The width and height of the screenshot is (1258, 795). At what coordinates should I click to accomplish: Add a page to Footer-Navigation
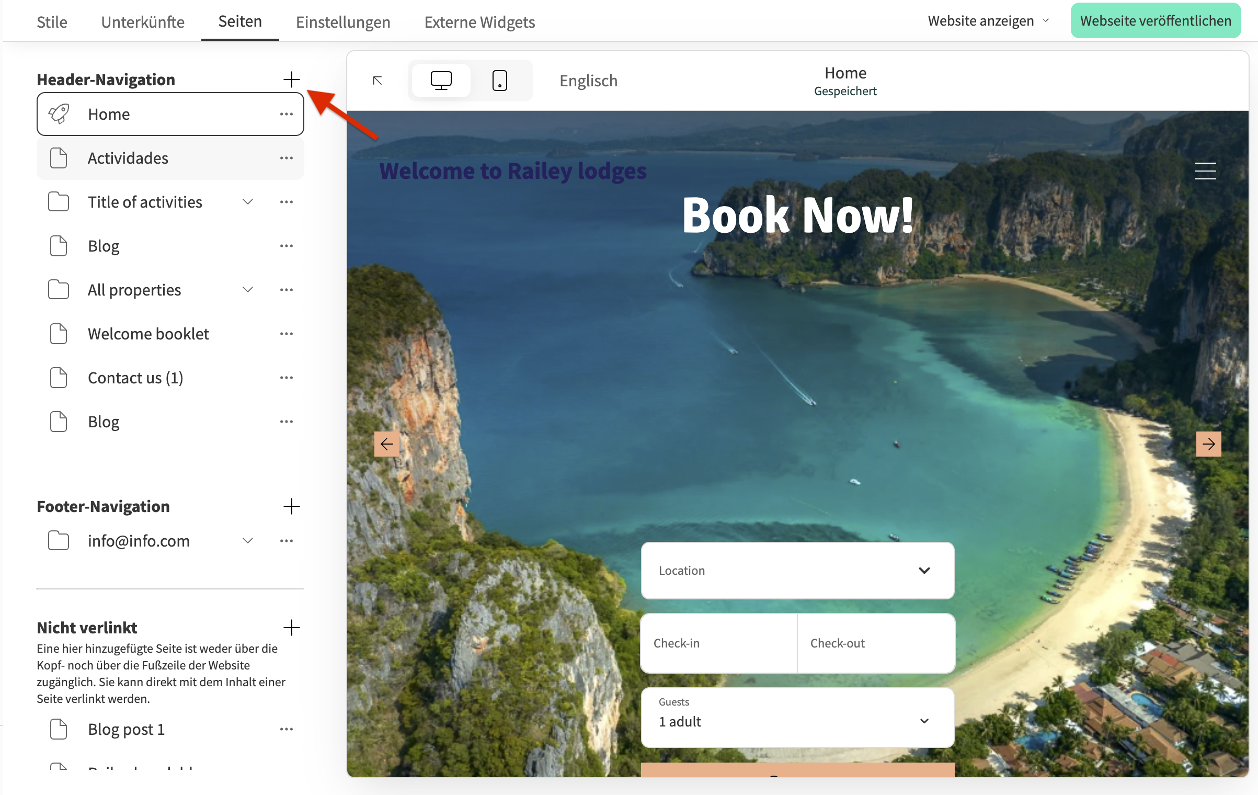click(291, 506)
